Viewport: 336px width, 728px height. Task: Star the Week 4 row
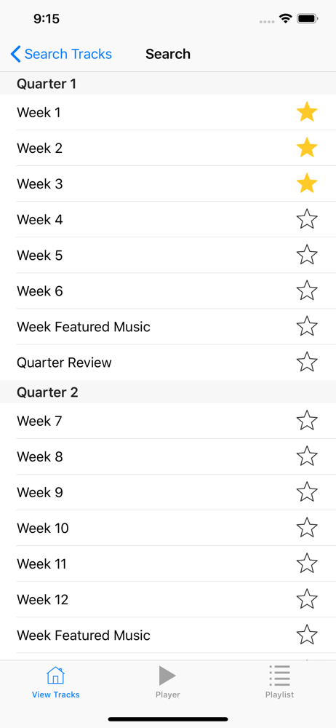pos(307,219)
